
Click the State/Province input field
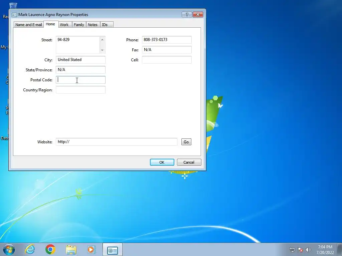(80, 70)
